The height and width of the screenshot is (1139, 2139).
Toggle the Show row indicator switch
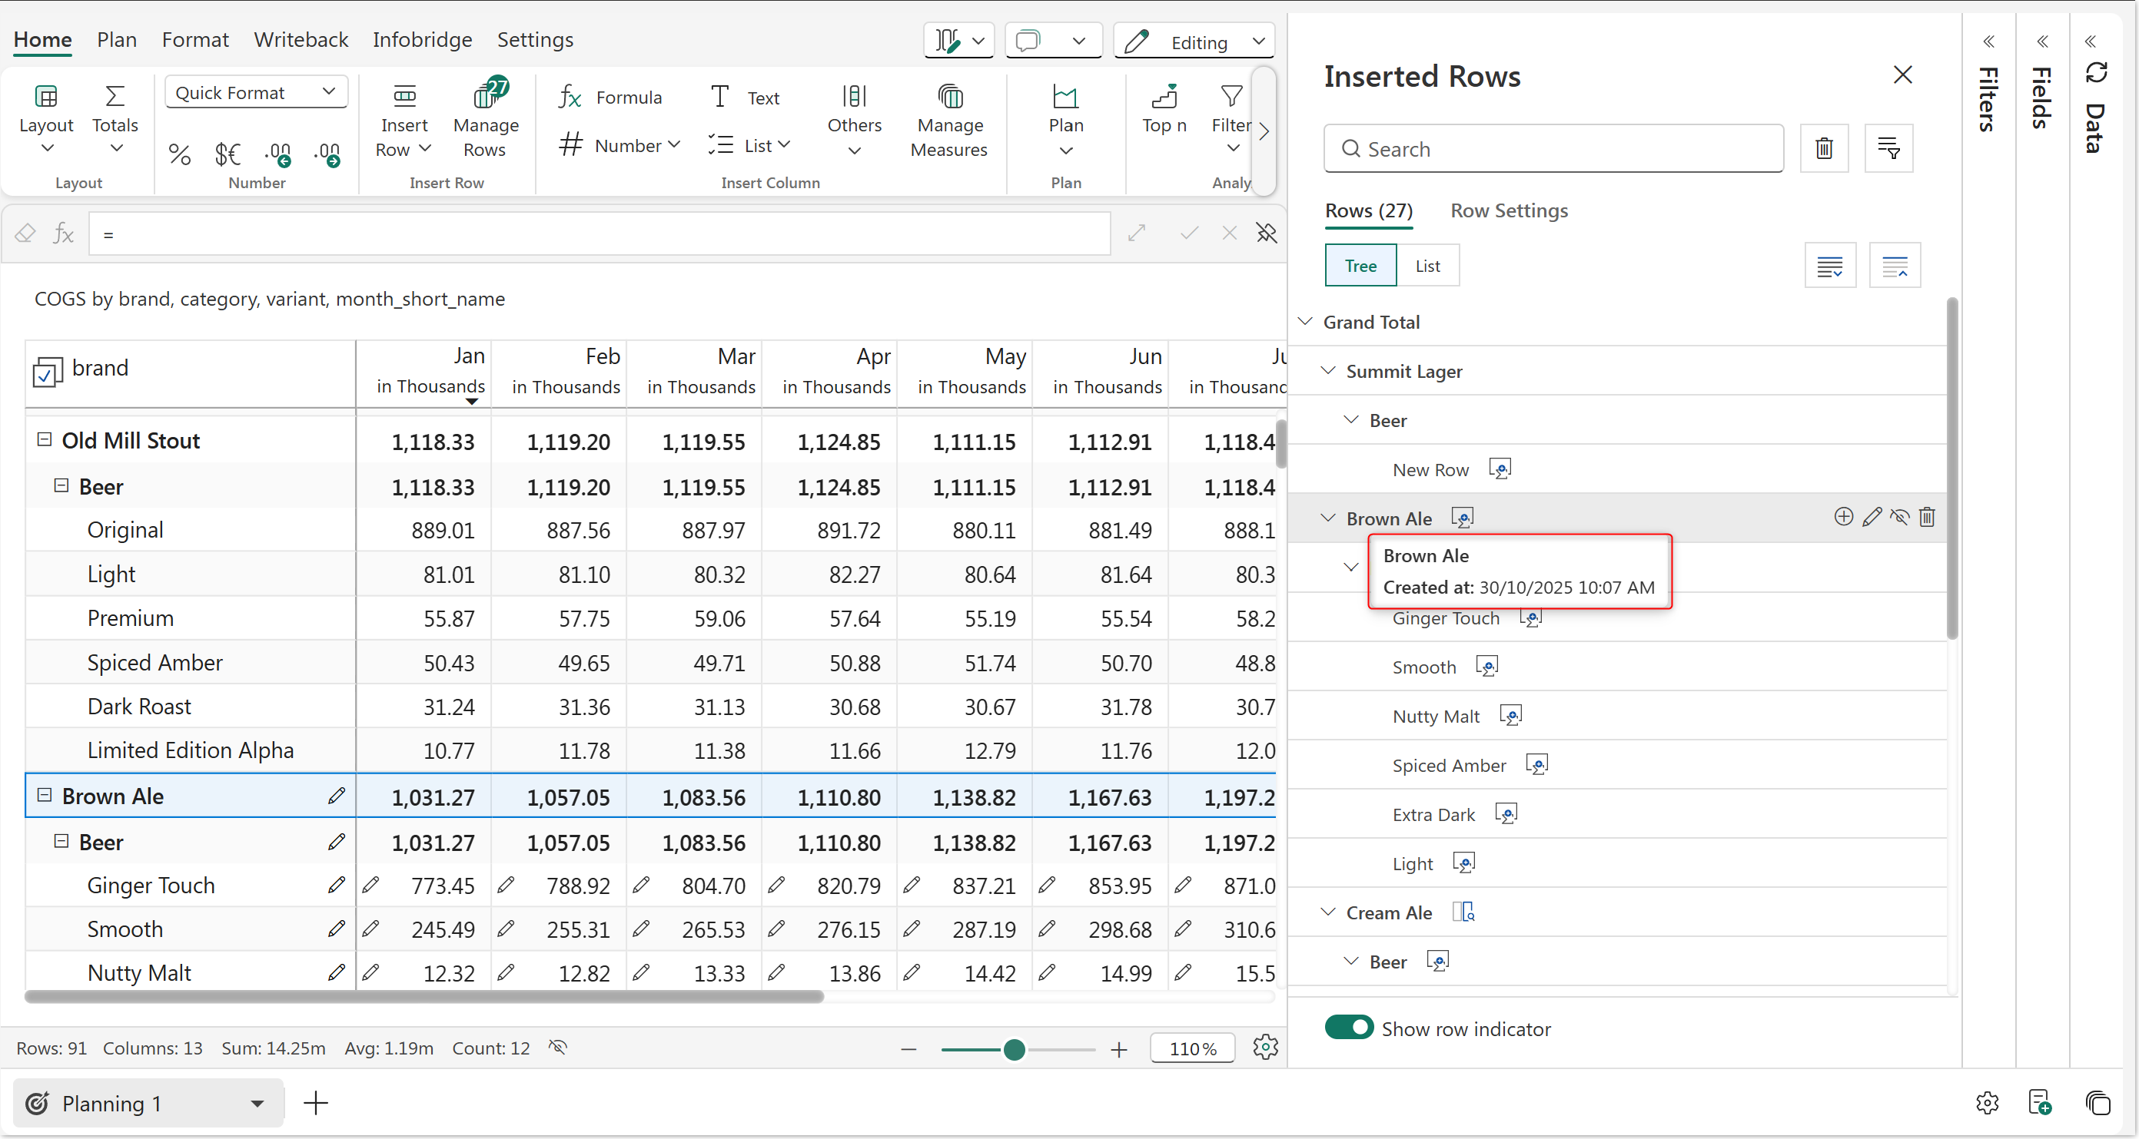pos(1350,1027)
